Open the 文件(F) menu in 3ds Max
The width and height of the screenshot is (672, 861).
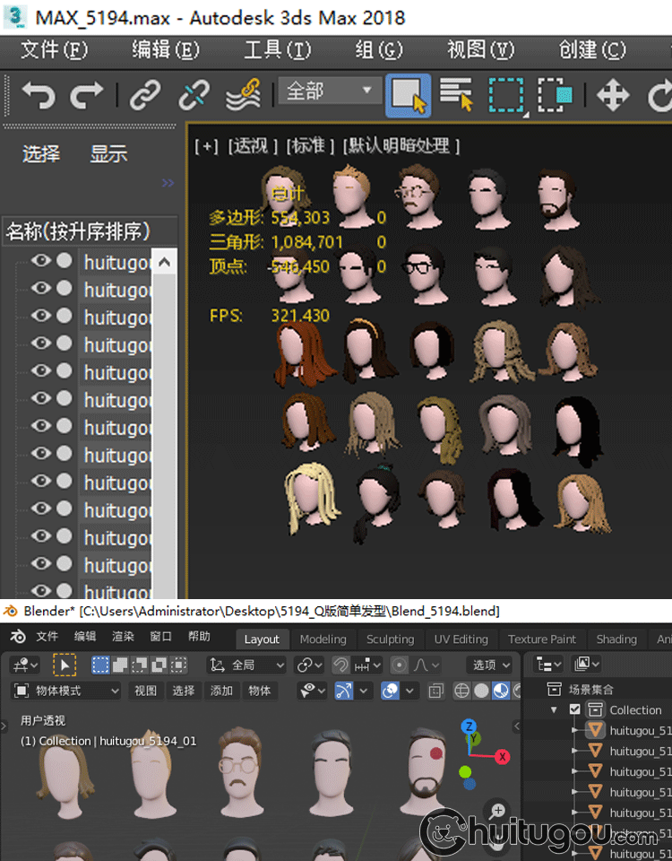tap(54, 50)
